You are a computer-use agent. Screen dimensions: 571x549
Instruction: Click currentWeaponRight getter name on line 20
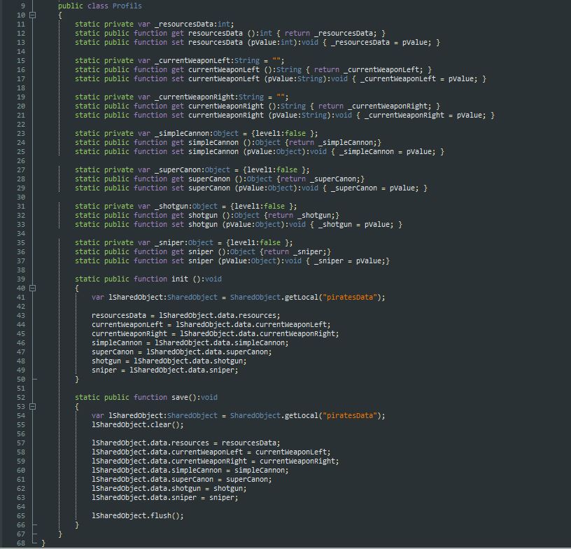click(226, 106)
